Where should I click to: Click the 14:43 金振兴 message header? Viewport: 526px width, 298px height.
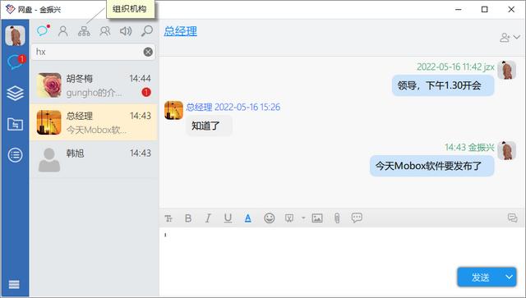click(x=469, y=147)
